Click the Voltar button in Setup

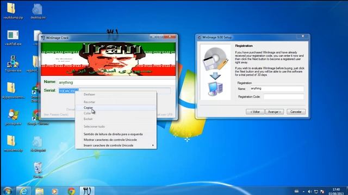(x=255, y=112)
